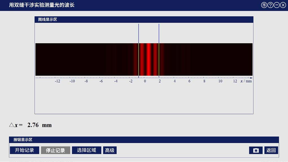Open the experiment notes report icon
Image resolution: width=288 pixels, height=162 pixels.
click(x=264, y=5)
